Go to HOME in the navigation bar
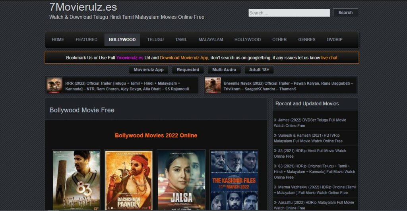The image size is (407, 211). pyautogui.click(x=58, y=39)
